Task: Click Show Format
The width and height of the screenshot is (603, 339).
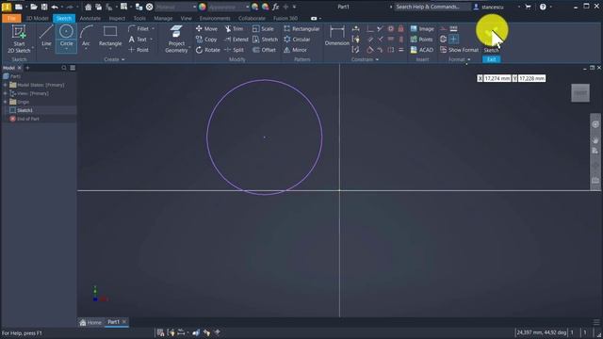Action: pos(459,50)
